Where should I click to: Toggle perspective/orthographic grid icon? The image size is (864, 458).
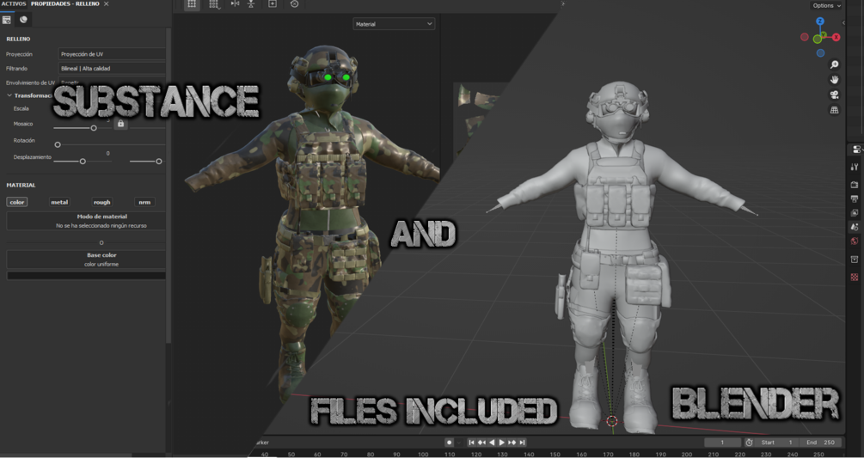click(834, 110)
